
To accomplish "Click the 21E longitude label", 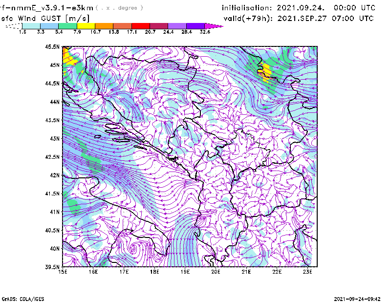I will click(x=246, y=272).
